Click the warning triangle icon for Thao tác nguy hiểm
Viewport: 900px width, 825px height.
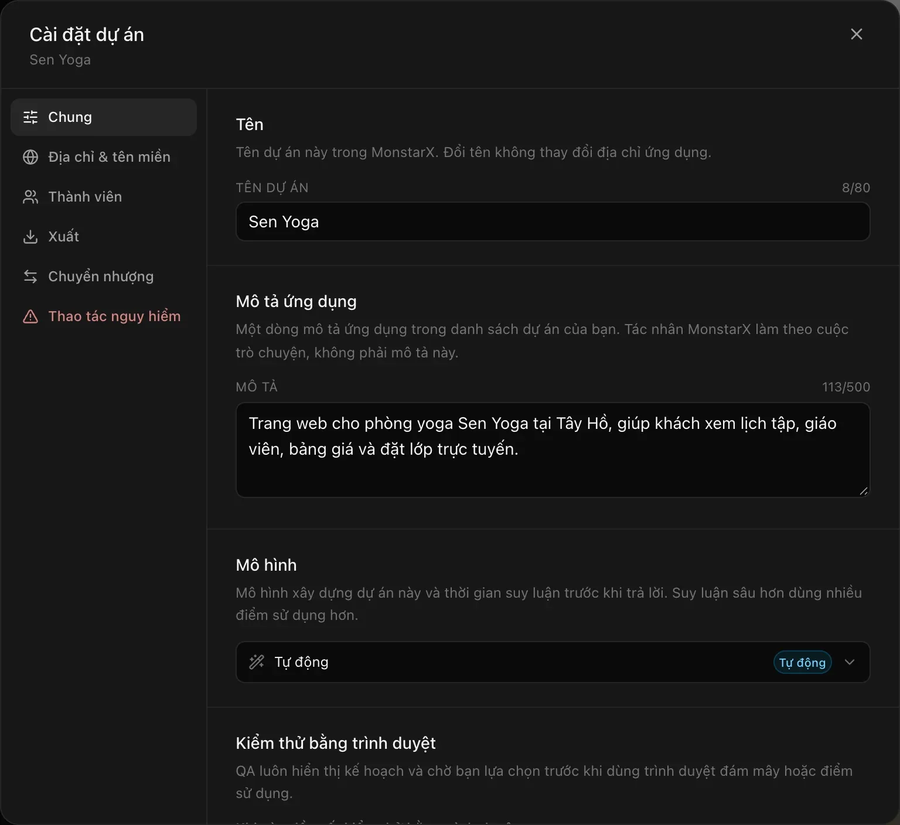tap(30, 316)
